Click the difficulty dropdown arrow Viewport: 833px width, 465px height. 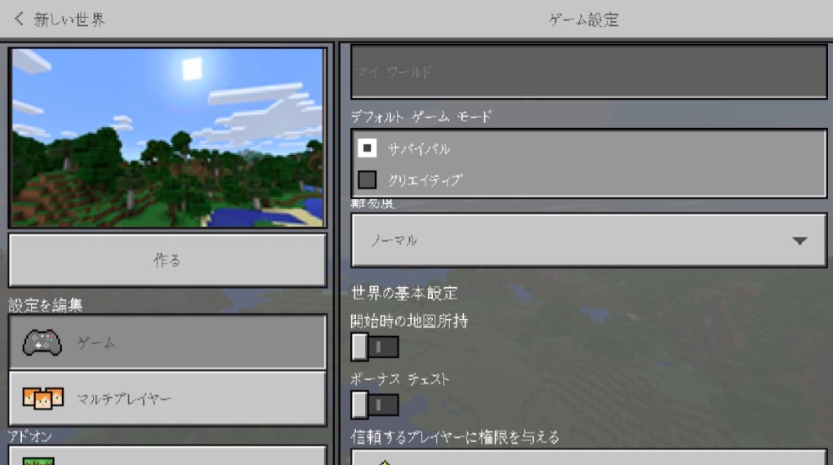(x=799, y=241)
